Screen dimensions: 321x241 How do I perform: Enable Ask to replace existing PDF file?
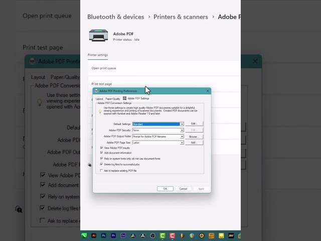point(101,171)
